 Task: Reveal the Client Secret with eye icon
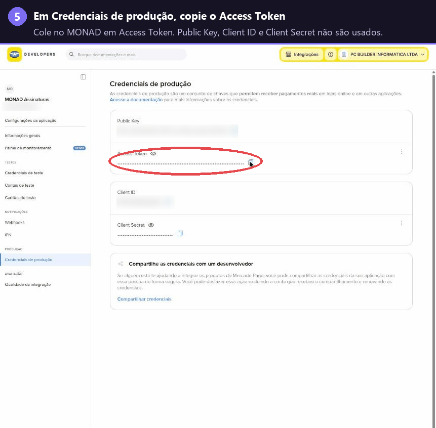tap(151, 225)
